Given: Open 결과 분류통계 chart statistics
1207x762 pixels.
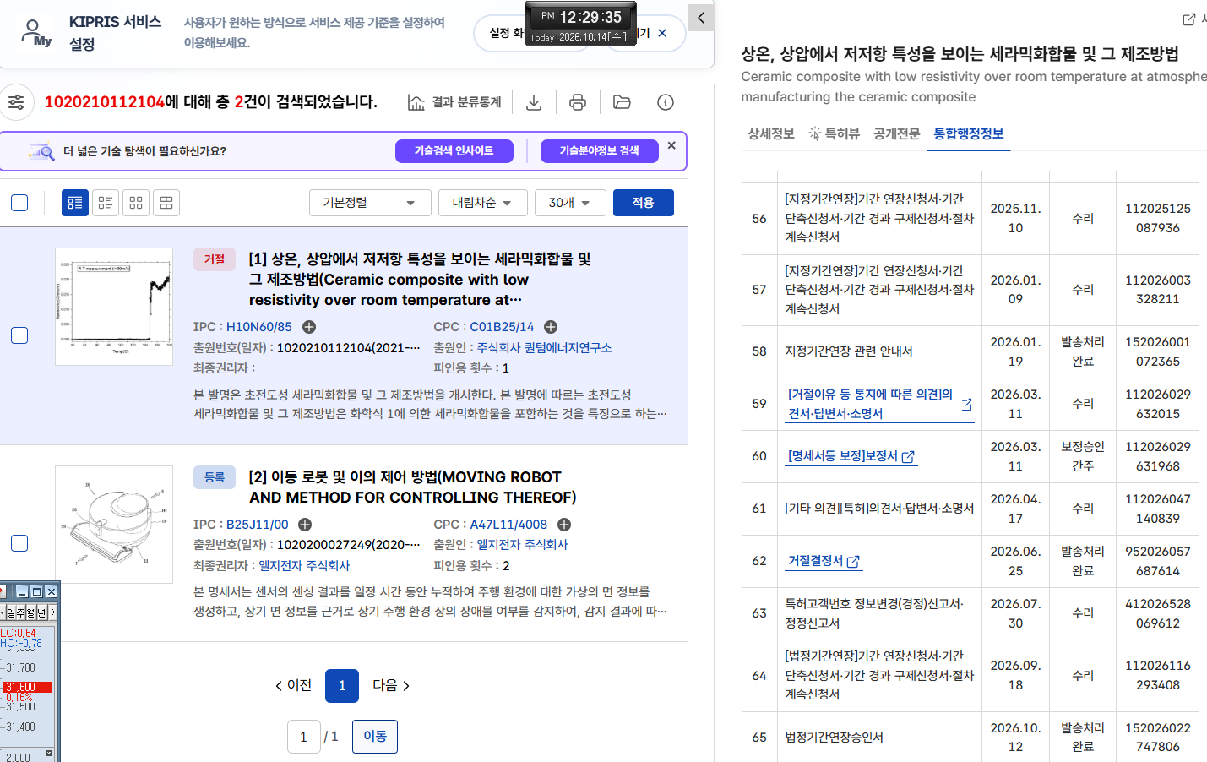Looking at the screenshot, I should [454, 102].
